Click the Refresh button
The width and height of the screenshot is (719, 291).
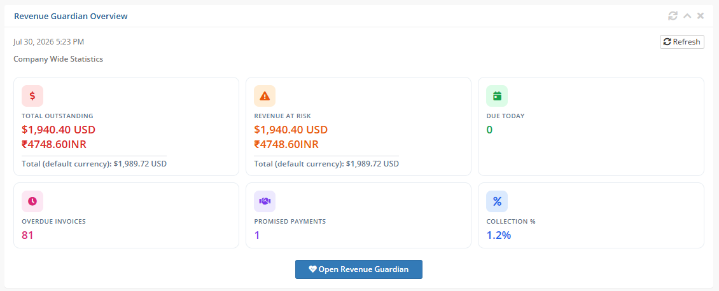click(x=682, y=42)
